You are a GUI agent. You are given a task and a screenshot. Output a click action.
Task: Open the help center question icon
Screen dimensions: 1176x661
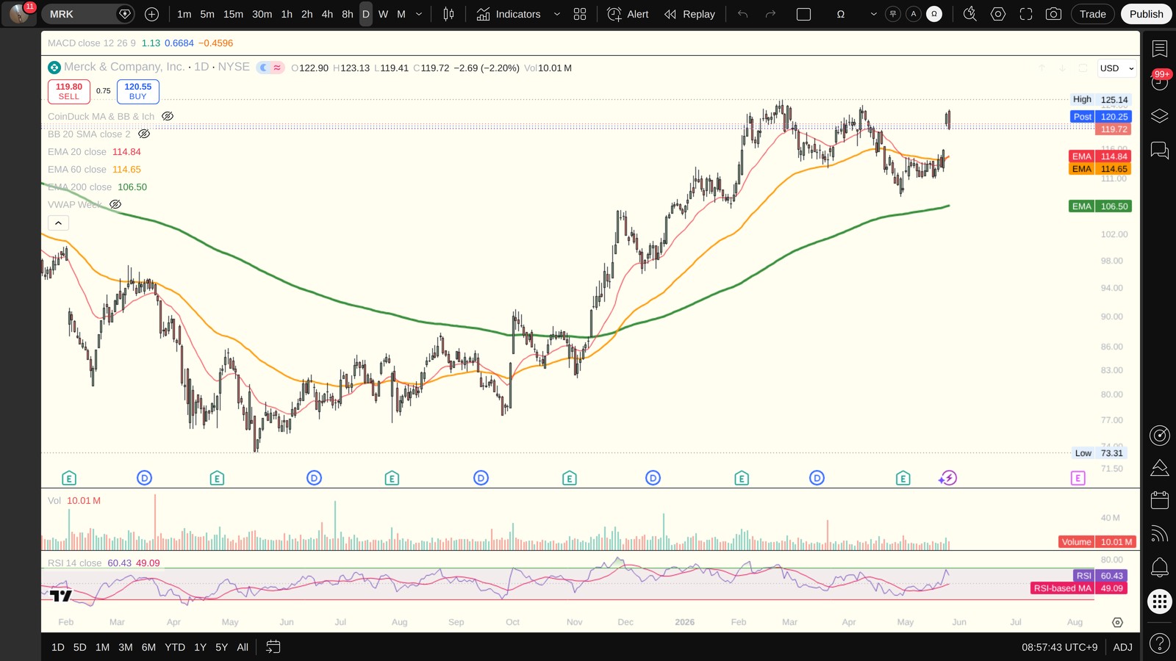(1160, 644)
